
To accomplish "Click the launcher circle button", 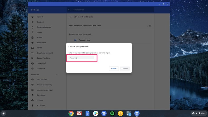I will [4, 113].
